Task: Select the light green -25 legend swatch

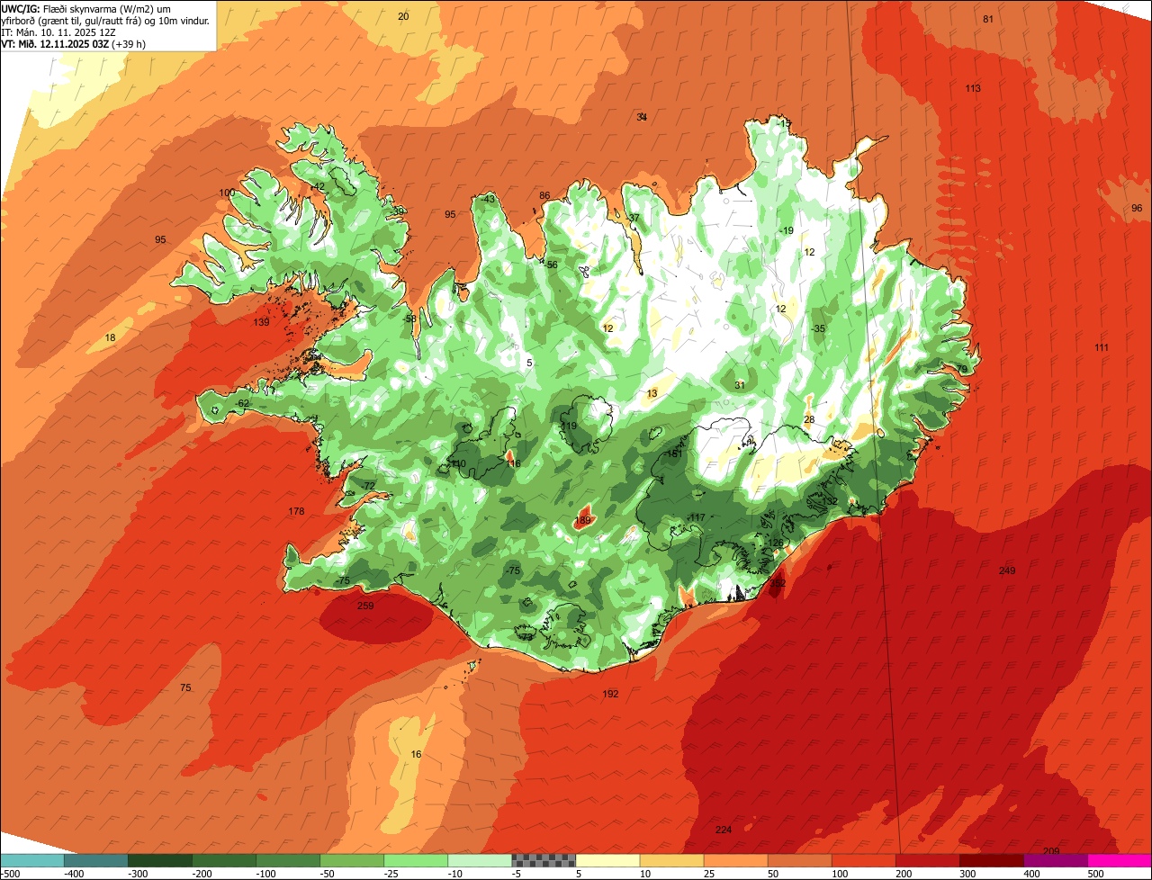Action: (x=416, y=860)
